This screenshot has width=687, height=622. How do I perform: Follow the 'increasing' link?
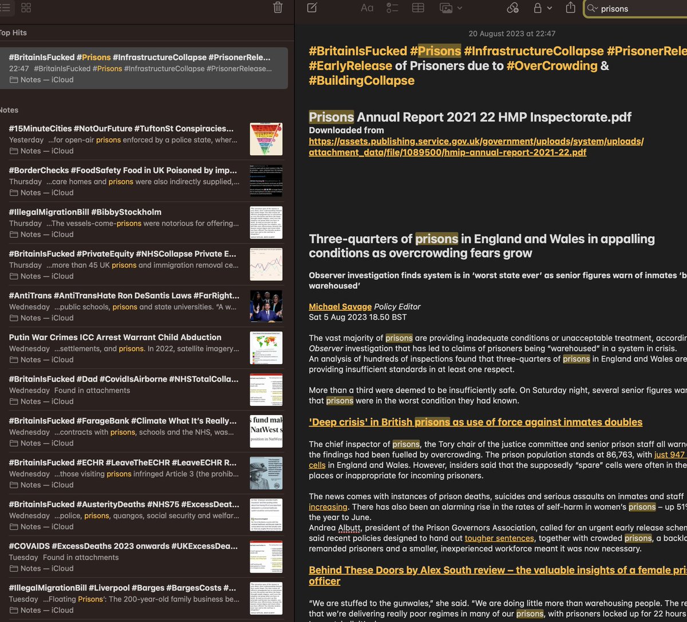328,507
